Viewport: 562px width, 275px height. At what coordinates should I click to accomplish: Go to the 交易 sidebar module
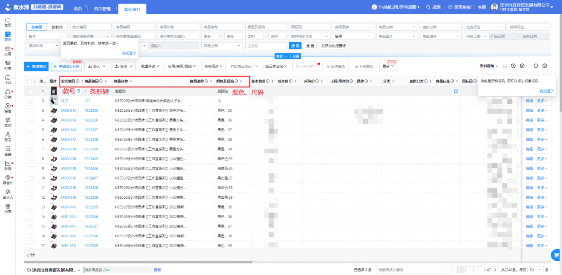[x=8, y=51]
